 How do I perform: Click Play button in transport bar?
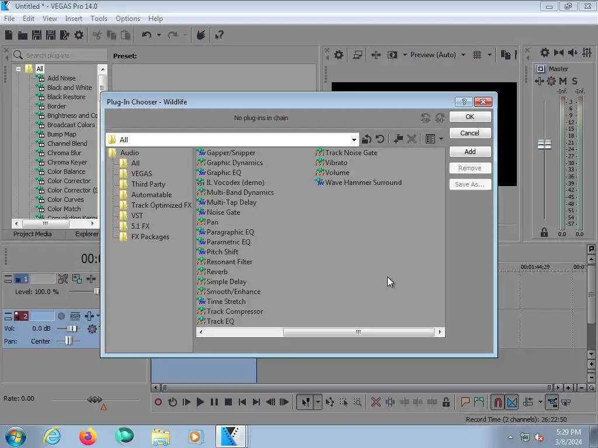coord(200,402)
